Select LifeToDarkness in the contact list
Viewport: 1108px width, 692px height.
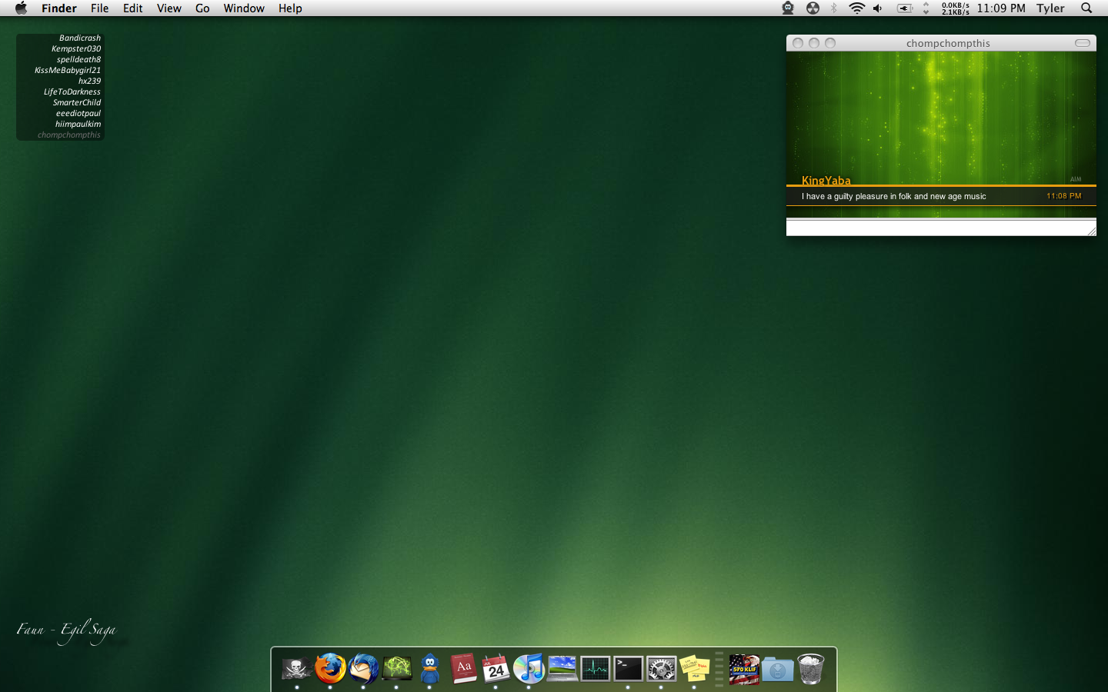coord(72,91)
